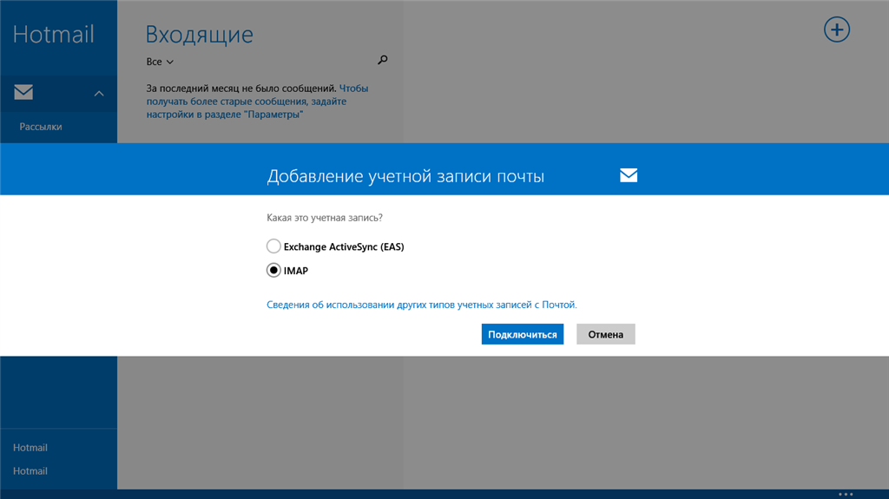Select the first Hotmail account in sidebar
The height and width of the screenshot is (499, 889).
point(30,448)
